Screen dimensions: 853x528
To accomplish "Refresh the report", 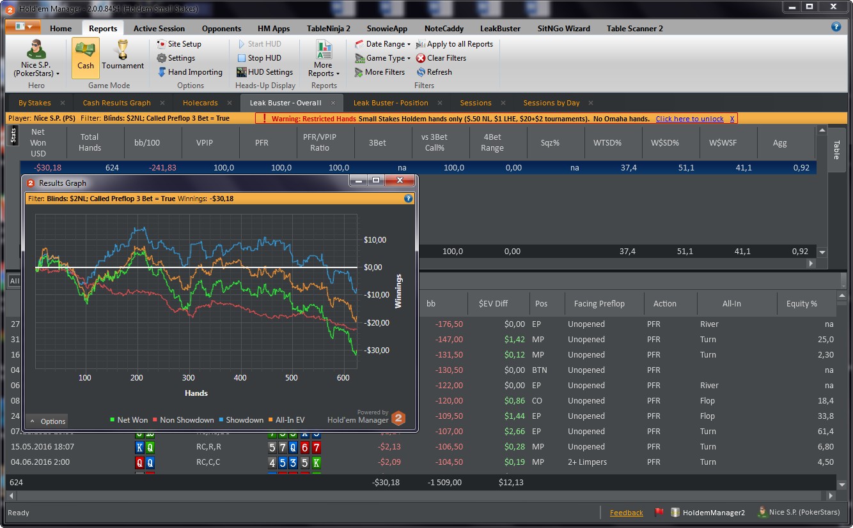I will point(434,72).
